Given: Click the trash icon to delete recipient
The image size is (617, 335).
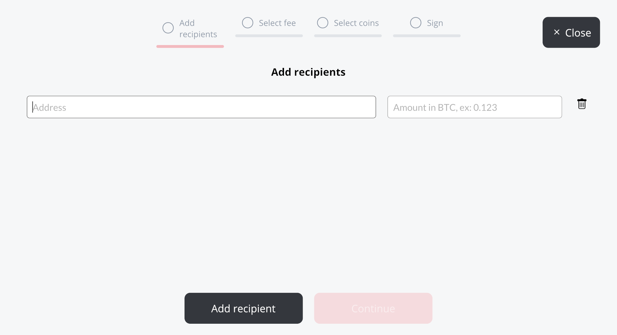Looking at the screenshot, I should point(582,104).
